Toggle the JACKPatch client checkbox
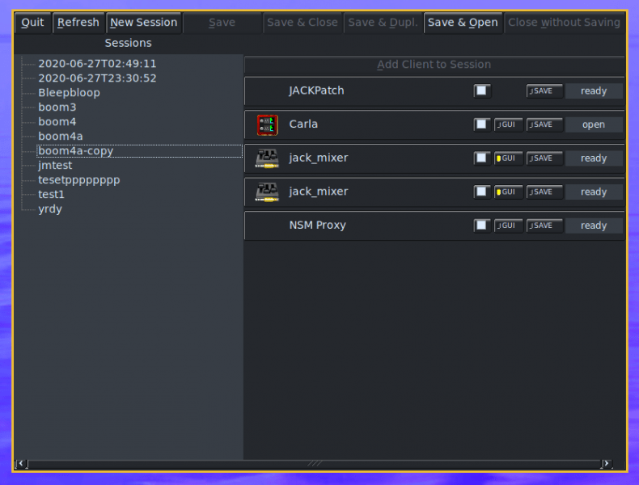This screenshot has width=639, height=485. coord(482,91)
